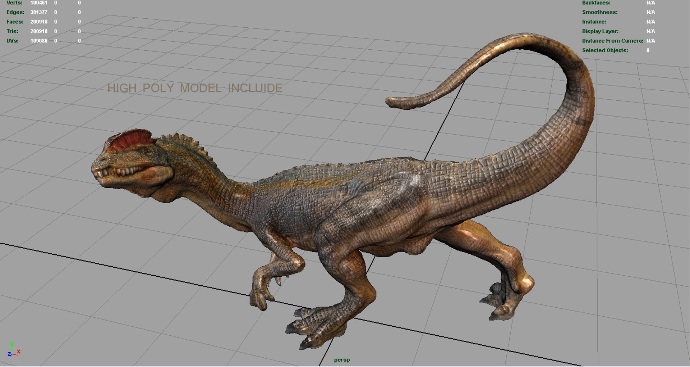Click the HIGH POLY MODEL INCLUIDE text
The height and width of the screenshot is (367, 690).
[x=195, y=88]
